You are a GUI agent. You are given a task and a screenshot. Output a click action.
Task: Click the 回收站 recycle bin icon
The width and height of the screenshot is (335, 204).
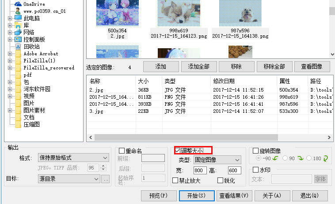click(x=18, y=46)
